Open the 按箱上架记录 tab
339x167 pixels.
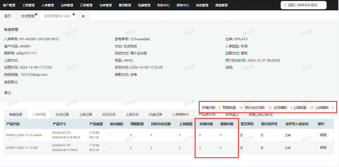pyautogui.click(x=259, y=114)
